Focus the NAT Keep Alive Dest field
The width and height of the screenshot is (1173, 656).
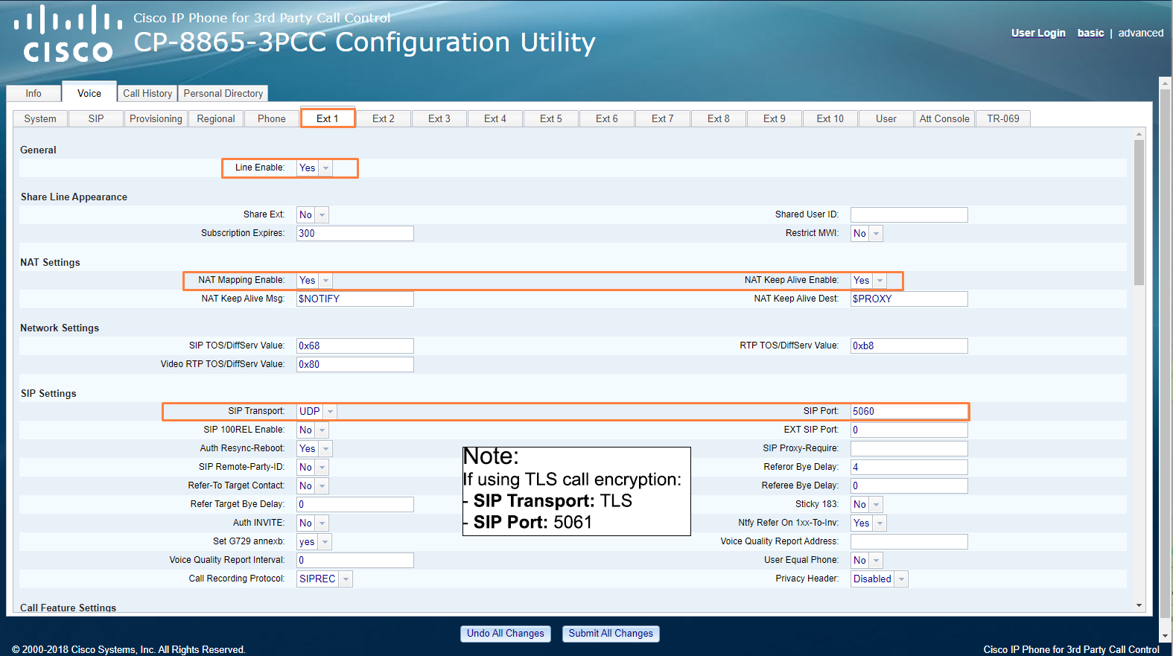point(909,299)
